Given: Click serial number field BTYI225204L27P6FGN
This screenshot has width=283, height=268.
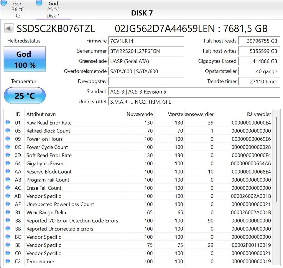Looking at the screenshot, I should coord(146,51).
